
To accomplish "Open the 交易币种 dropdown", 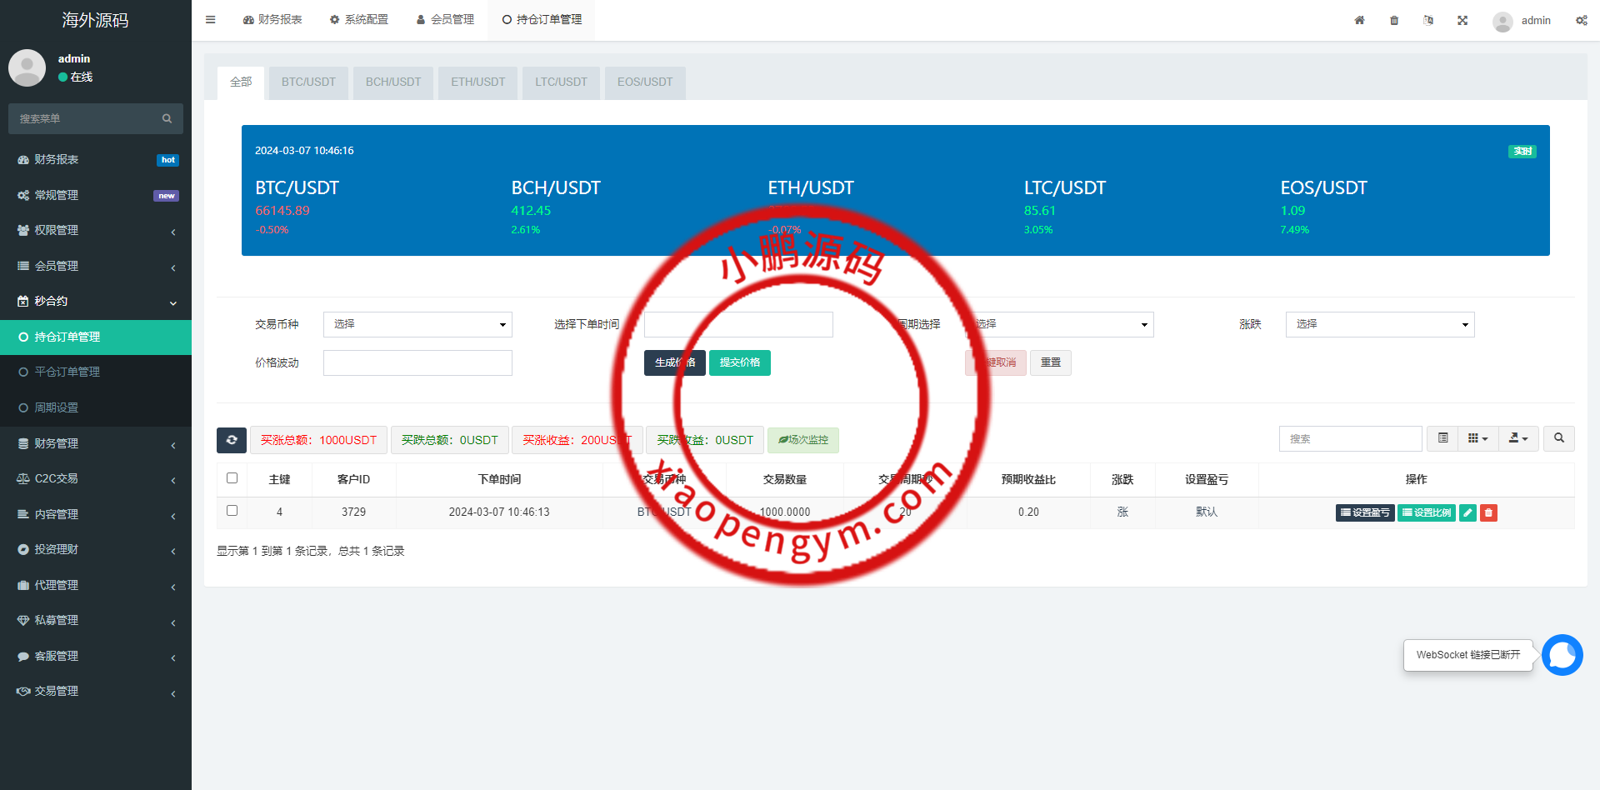I will coord(417,324).
